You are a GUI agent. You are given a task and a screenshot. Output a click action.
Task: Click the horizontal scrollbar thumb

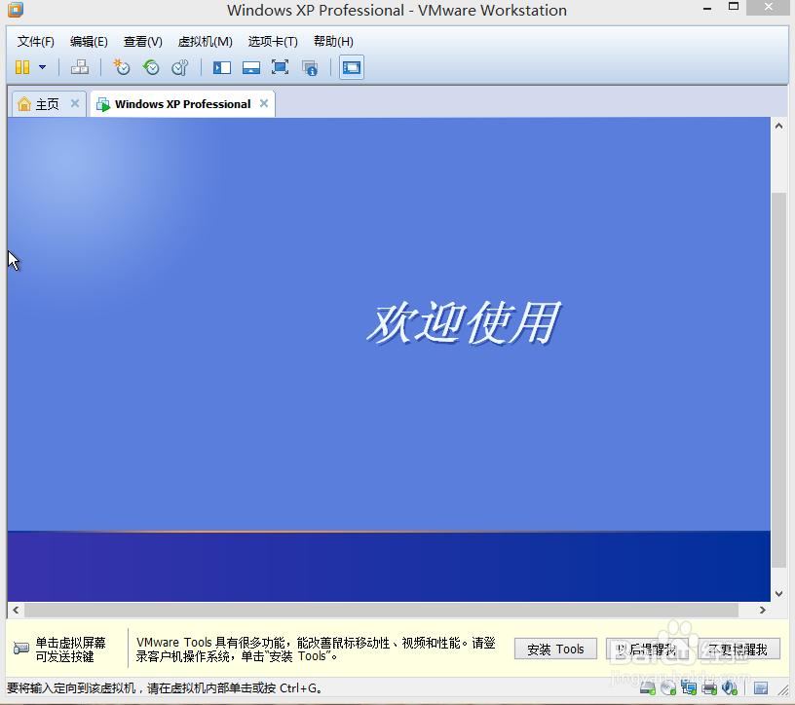(x=381, y=610)
